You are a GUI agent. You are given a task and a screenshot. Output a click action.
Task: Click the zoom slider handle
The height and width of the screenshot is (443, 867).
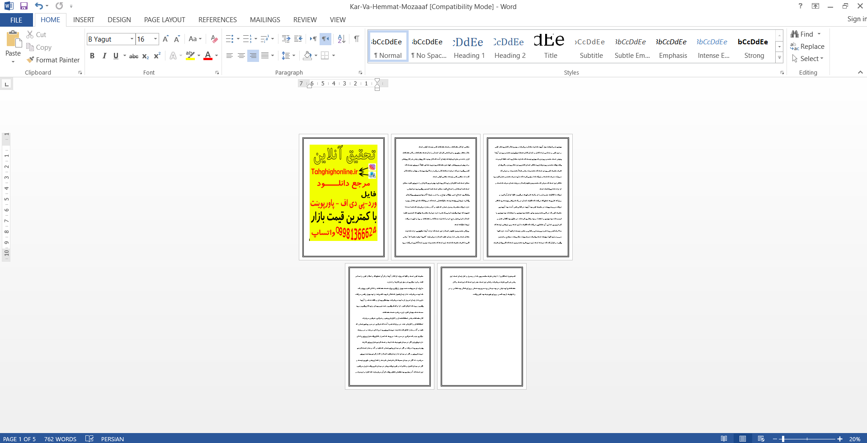tap(783, 439)
